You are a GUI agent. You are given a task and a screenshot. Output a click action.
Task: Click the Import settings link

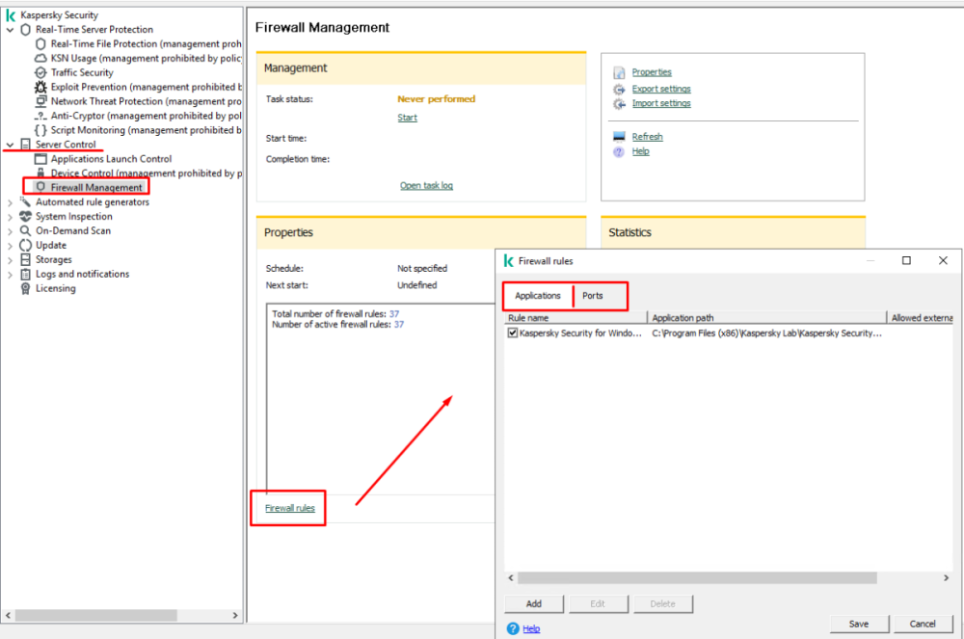(x=661, y=103)
